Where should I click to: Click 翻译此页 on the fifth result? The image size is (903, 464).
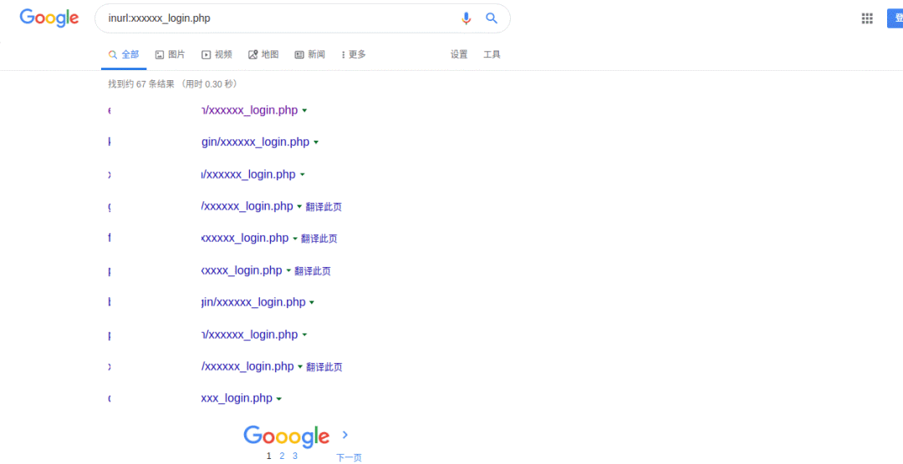[319, 239]
